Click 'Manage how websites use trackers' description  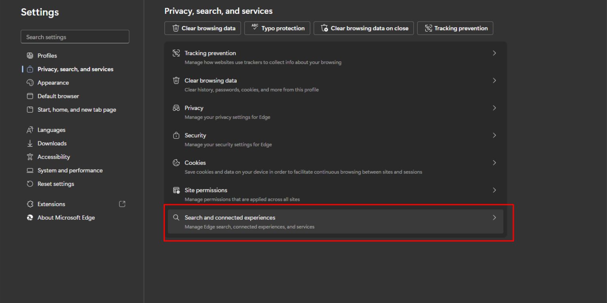tap(263, 62)
